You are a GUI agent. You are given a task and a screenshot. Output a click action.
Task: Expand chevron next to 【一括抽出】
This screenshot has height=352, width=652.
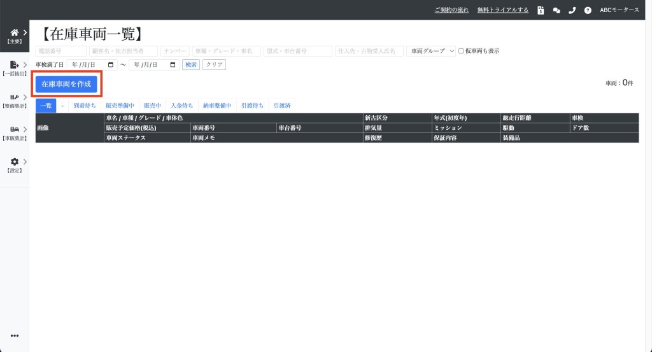point(25,65)
